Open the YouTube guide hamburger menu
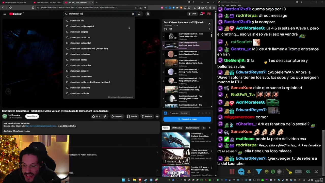Viewport: 325px width, 183px height. [x=5, y=14]
